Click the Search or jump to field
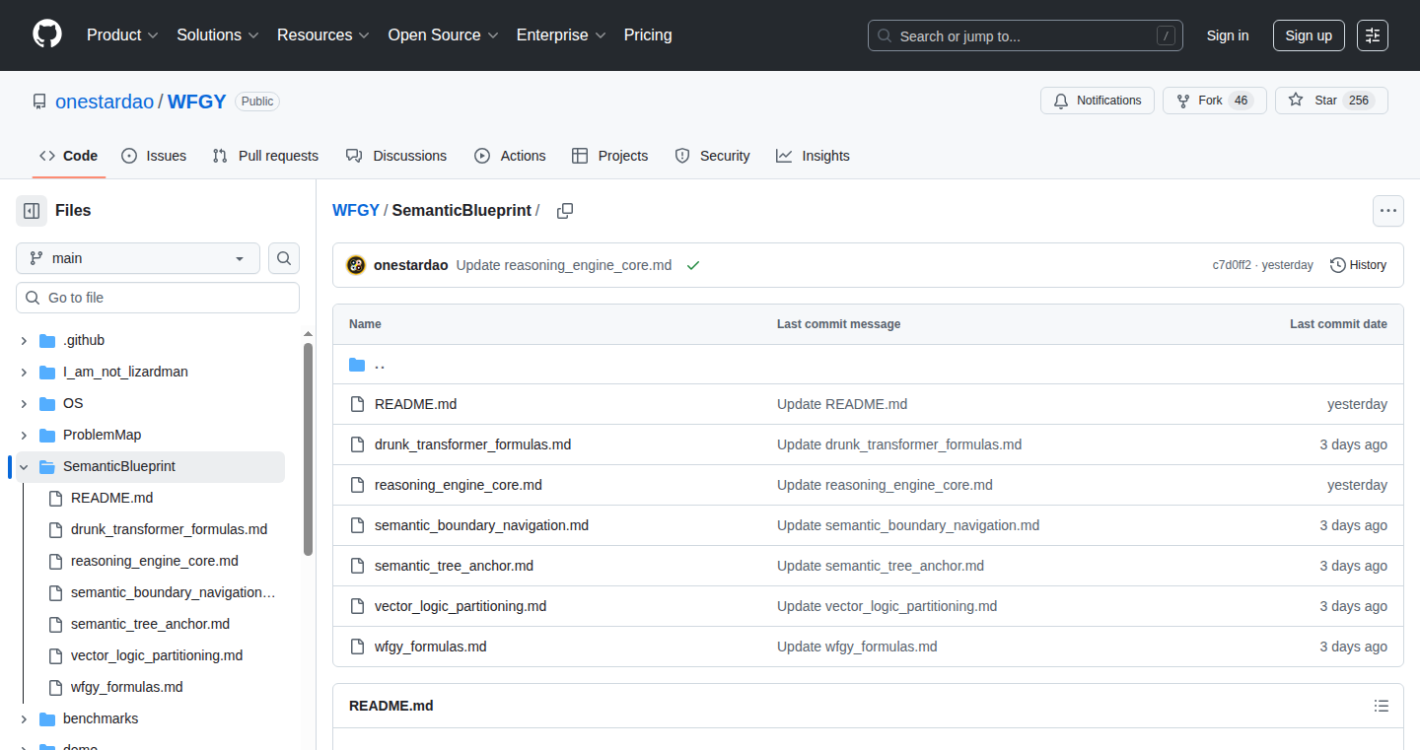The image size is (1420, 750). click(x=1026, y=35)
